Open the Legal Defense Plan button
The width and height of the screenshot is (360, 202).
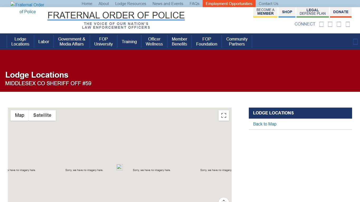[x=313, y=12]
